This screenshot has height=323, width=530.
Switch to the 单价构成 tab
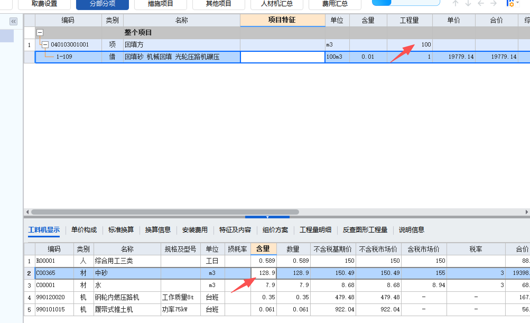(x=84, y=230)
